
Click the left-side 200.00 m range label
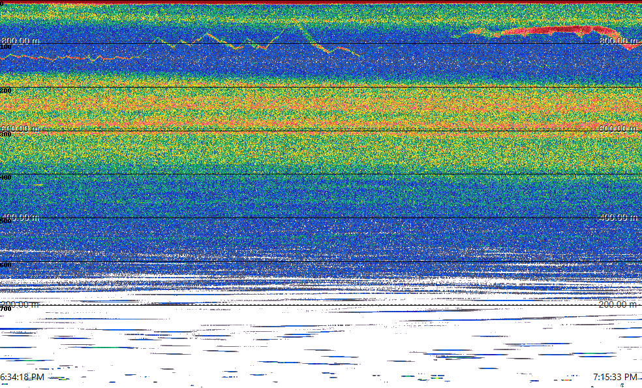tap(20, 304)
